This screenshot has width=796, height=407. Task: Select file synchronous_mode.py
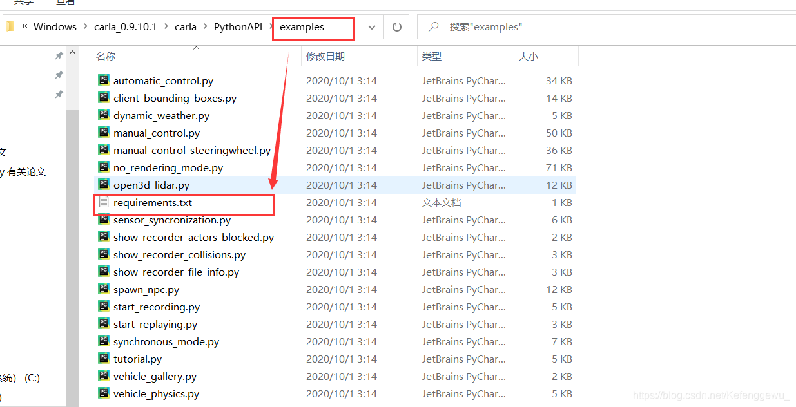(166, 342)
